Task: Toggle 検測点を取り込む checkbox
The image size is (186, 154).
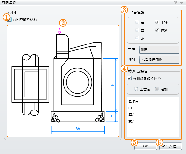Action: pos(129,78)
